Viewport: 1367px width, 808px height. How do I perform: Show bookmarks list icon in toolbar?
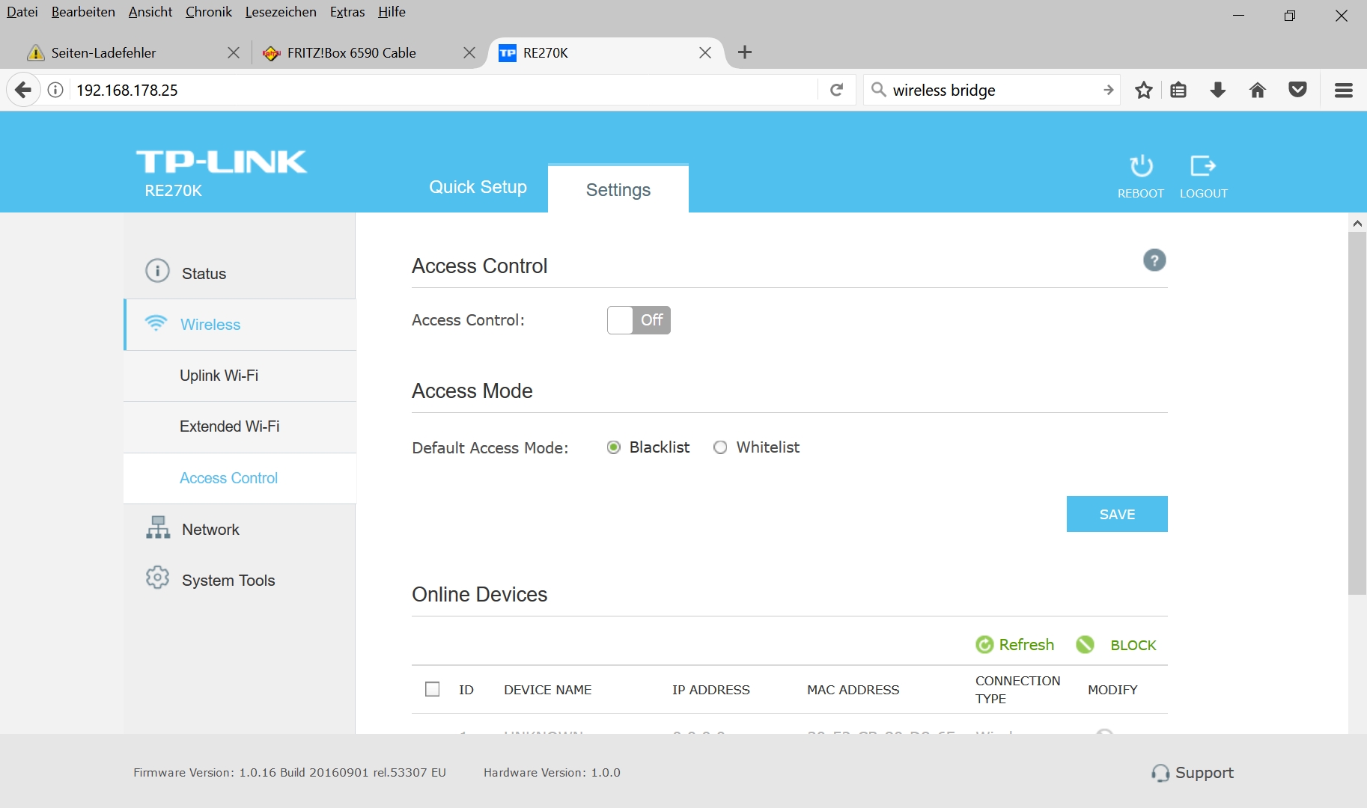click(1178, 91)
